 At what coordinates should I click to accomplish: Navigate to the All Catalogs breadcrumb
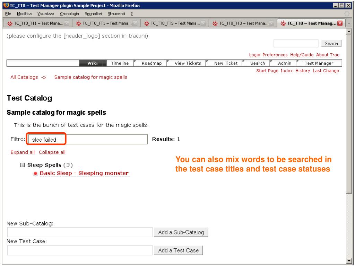[24, 77]
